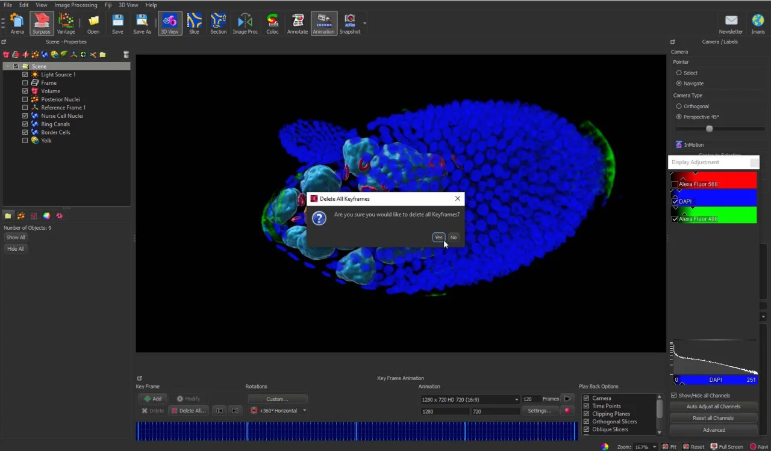The image size is (771, 451).
Task: Open the View menu
Action: (41, 5)
